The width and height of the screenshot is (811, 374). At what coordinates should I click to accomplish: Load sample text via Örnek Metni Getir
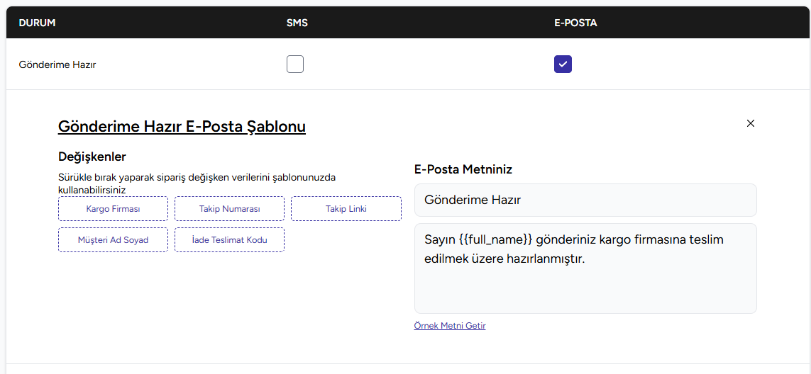(x=450, y=326)
